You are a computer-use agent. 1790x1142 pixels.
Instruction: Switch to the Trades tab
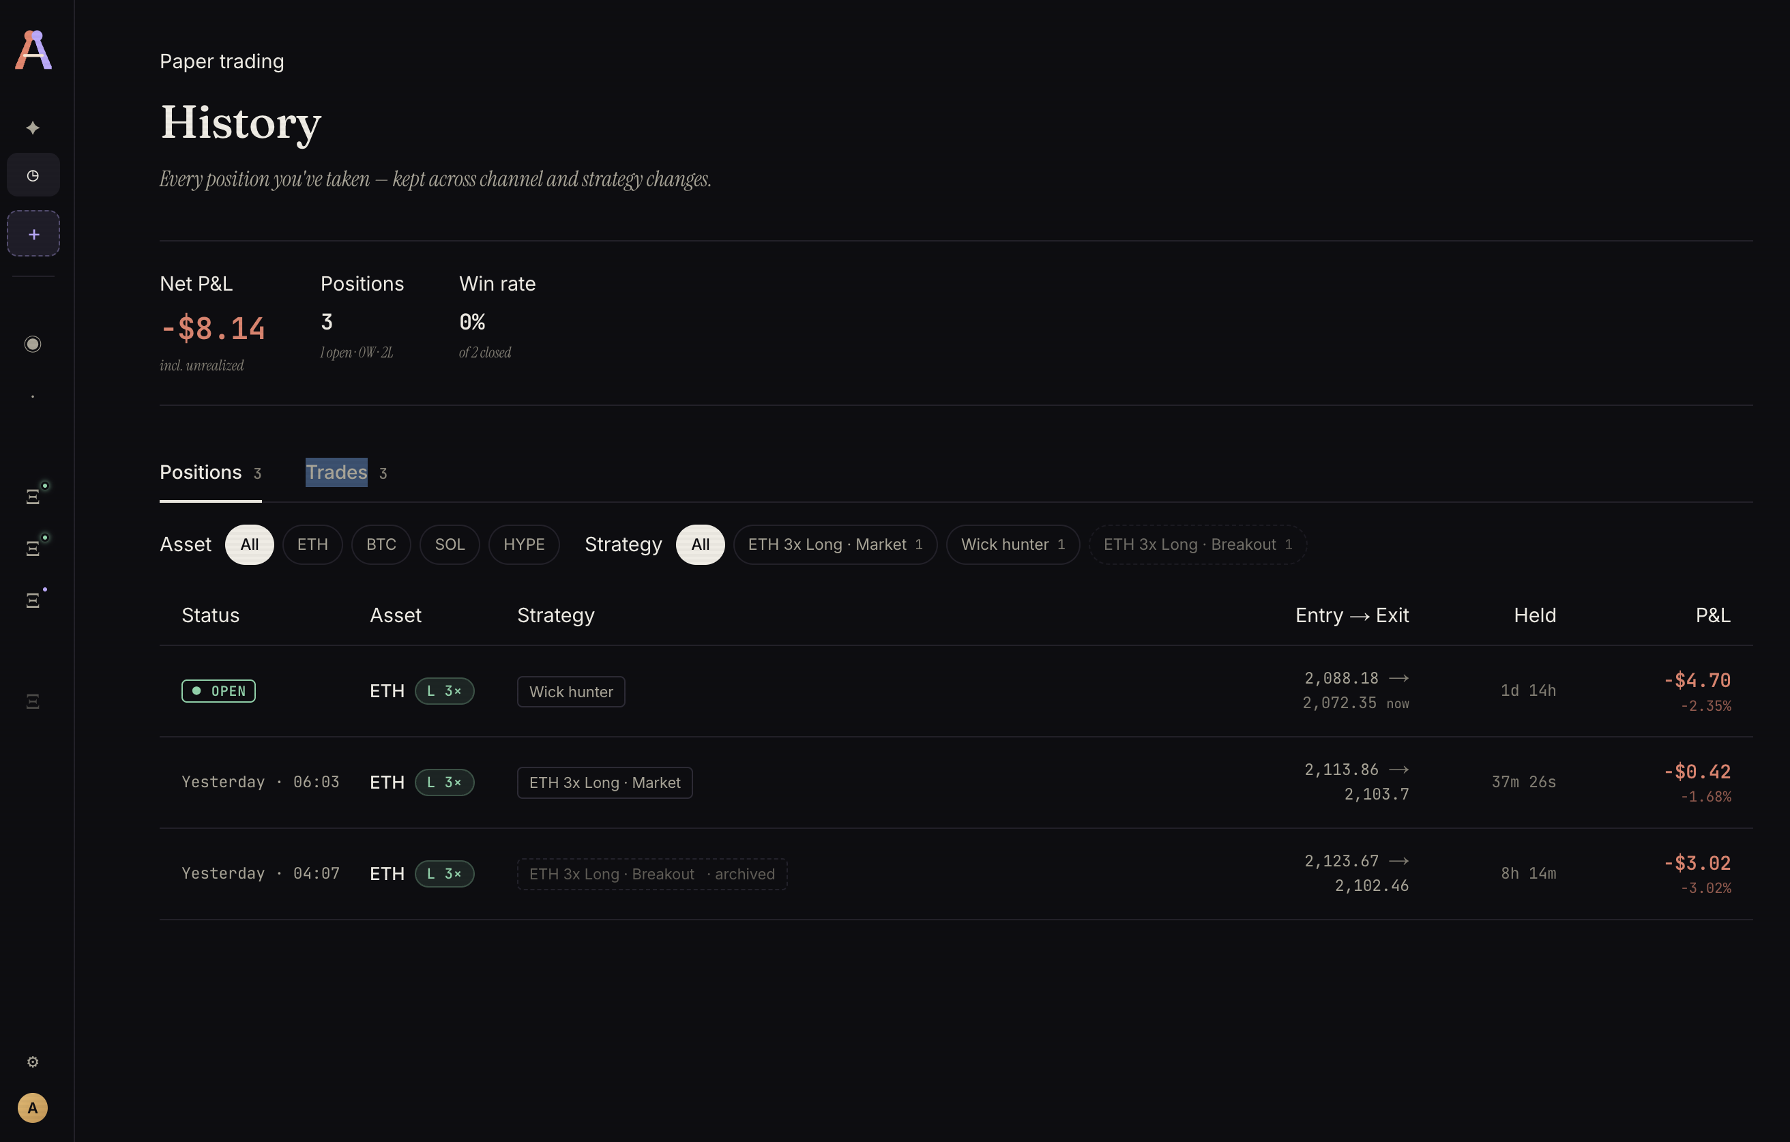coord(347,473)
